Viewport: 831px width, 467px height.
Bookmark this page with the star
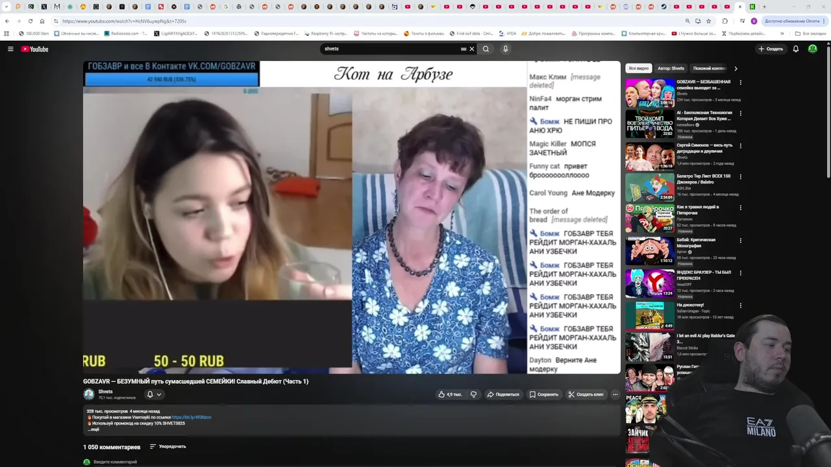coord(708,21)
